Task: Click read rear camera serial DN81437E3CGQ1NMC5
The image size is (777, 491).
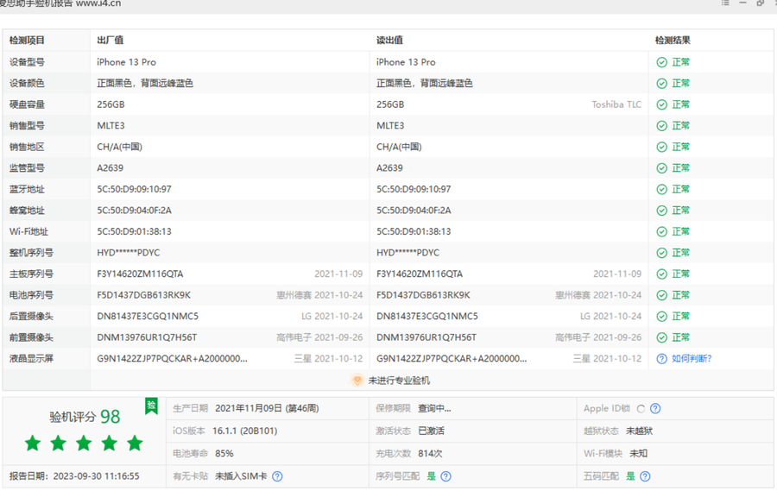Action: 427,317
